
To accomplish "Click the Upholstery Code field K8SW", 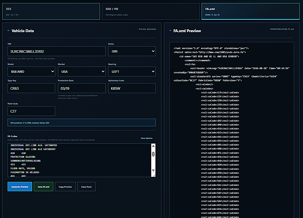I will (x=132, y=88).
